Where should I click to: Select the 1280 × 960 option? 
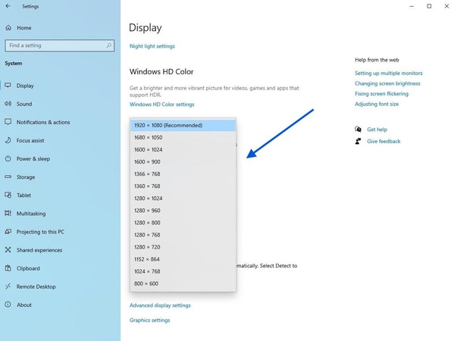coord(183,211)
